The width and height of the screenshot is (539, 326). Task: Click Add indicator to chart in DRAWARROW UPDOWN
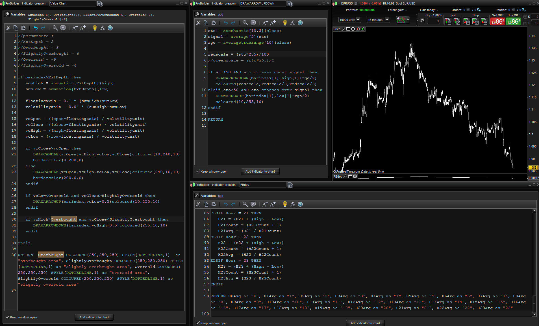coord(260,171)
